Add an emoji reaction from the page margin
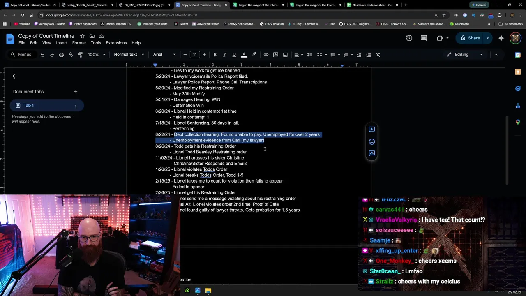 pyautogui.click(x=372, y=141)
